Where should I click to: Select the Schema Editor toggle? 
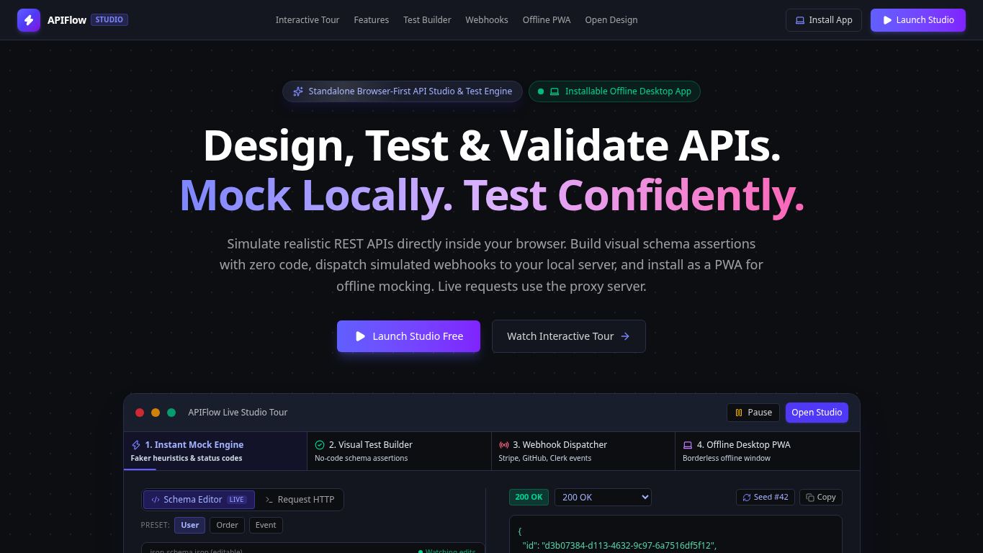pos(199,500)
